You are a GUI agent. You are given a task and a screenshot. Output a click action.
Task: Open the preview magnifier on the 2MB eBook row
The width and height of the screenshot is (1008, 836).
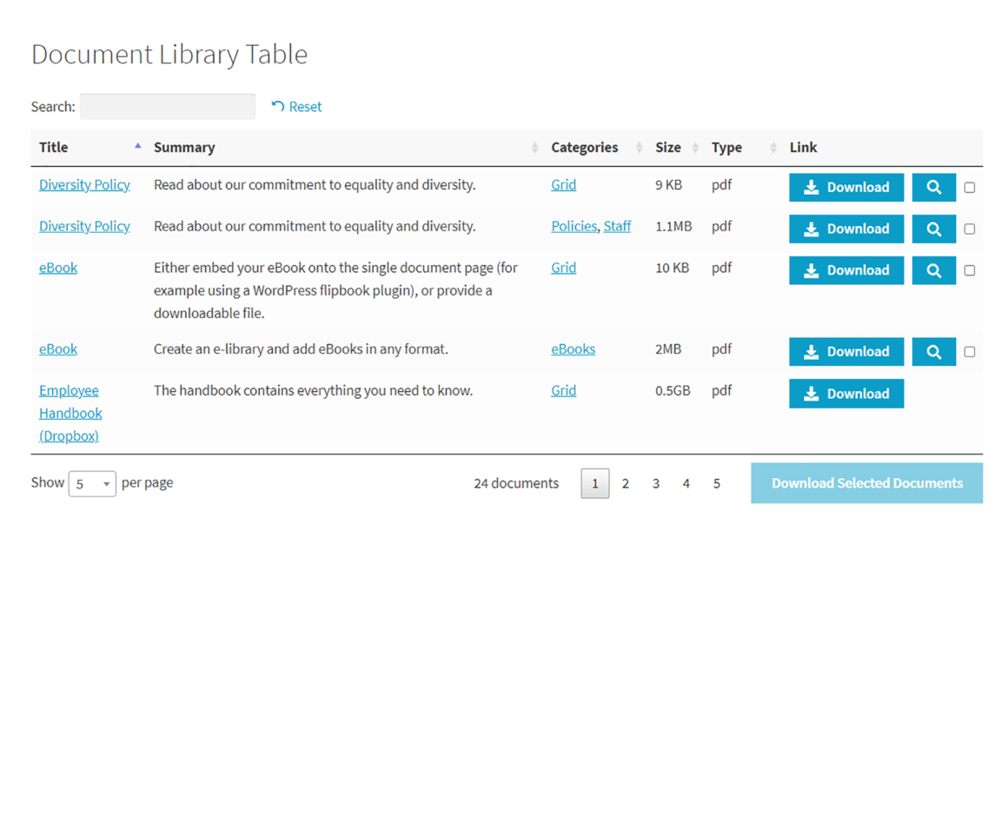tap(933, 351)
